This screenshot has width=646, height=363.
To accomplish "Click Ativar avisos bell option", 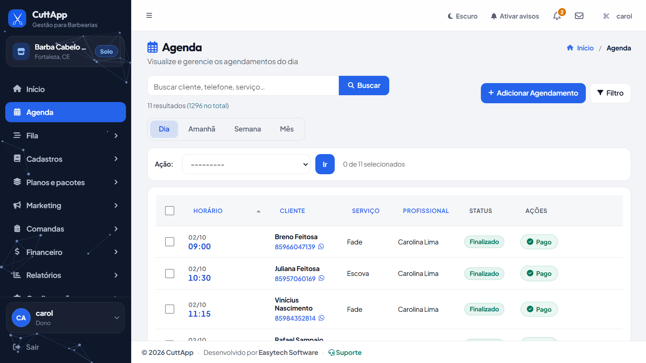I will [515, 16].
